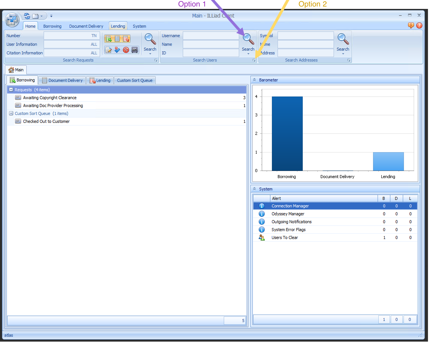Toggle the document delivery table filter icon
429x344 pixels.
point(117,39)
